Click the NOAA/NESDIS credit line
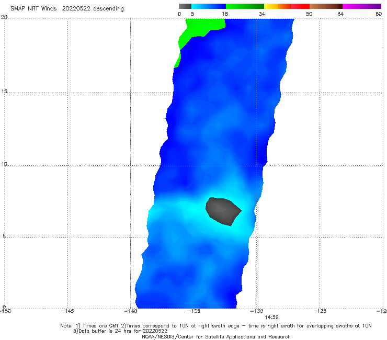The height and width of the screenshot is (340, 387). pyautogui.click(x=216, y=337)
